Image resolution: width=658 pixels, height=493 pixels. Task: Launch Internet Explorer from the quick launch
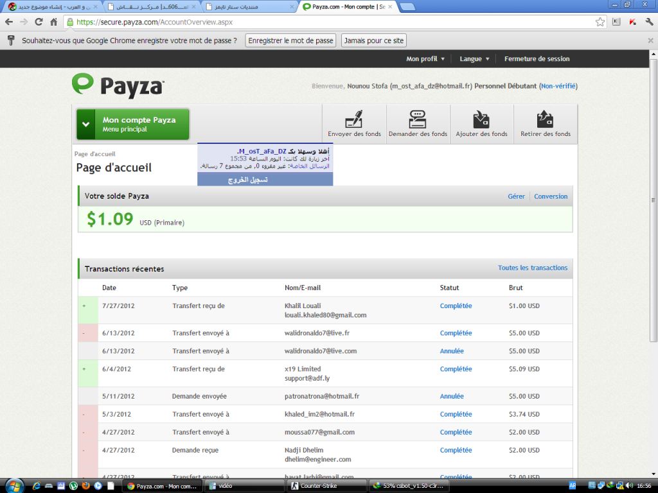click(x=37, y=486)
